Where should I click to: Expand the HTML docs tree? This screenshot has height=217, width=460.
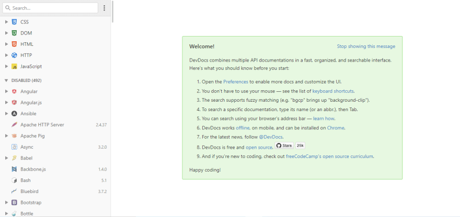coord(6,44)
